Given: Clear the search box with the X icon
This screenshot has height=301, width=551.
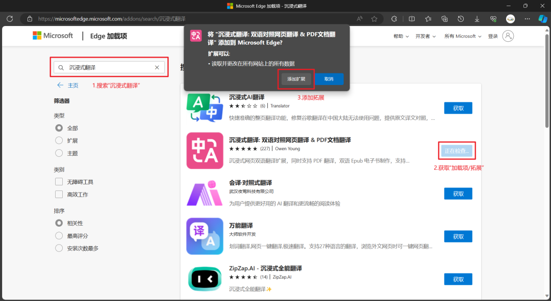Looking at the screenshot, I should coord(157,67).
